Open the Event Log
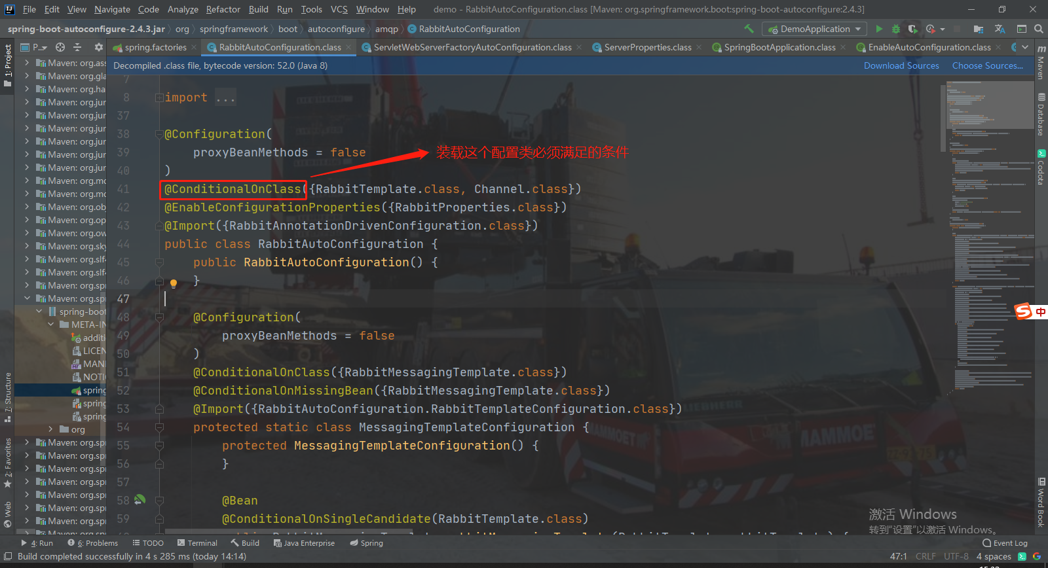The image size is (1048, 568). tap(1005, 543)
